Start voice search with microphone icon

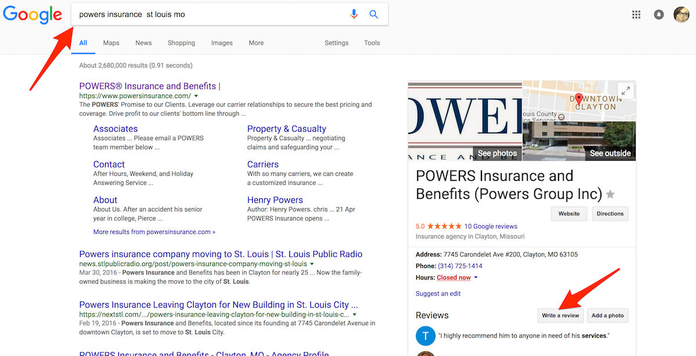pyautogui.click(x=354, y=14)
